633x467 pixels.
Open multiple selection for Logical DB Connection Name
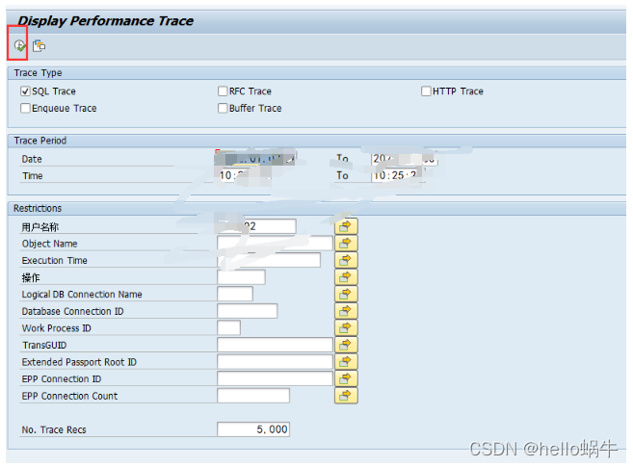[346, 294]
